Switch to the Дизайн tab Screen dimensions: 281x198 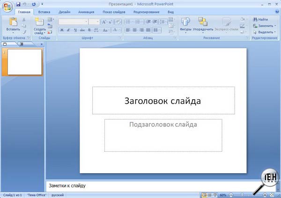[x=64, y=12]
